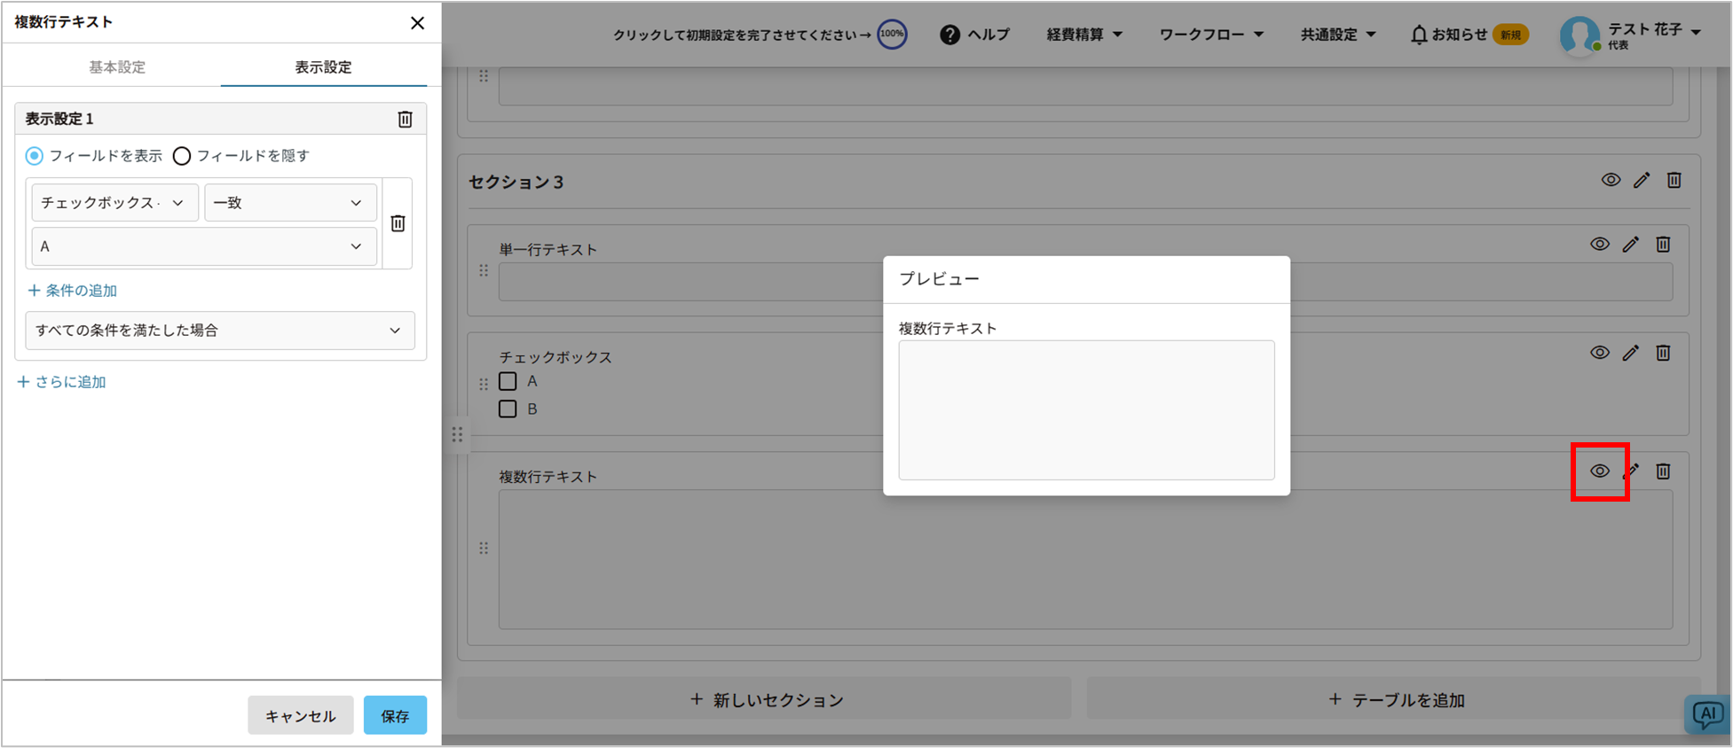The image size is (1733, 748).
Task: Edit the 単一行テキスト field with pencil icon
Action: [1631, 245]
